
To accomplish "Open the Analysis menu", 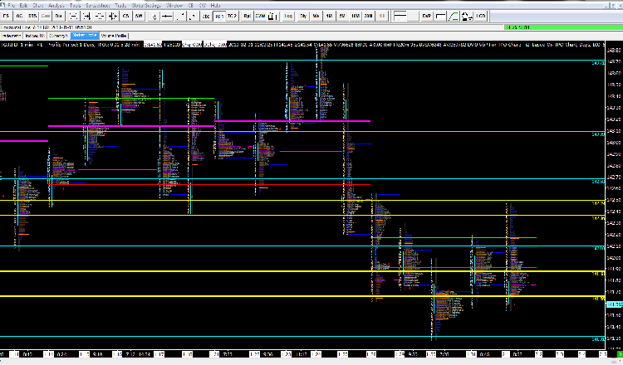I will (56, 4).
